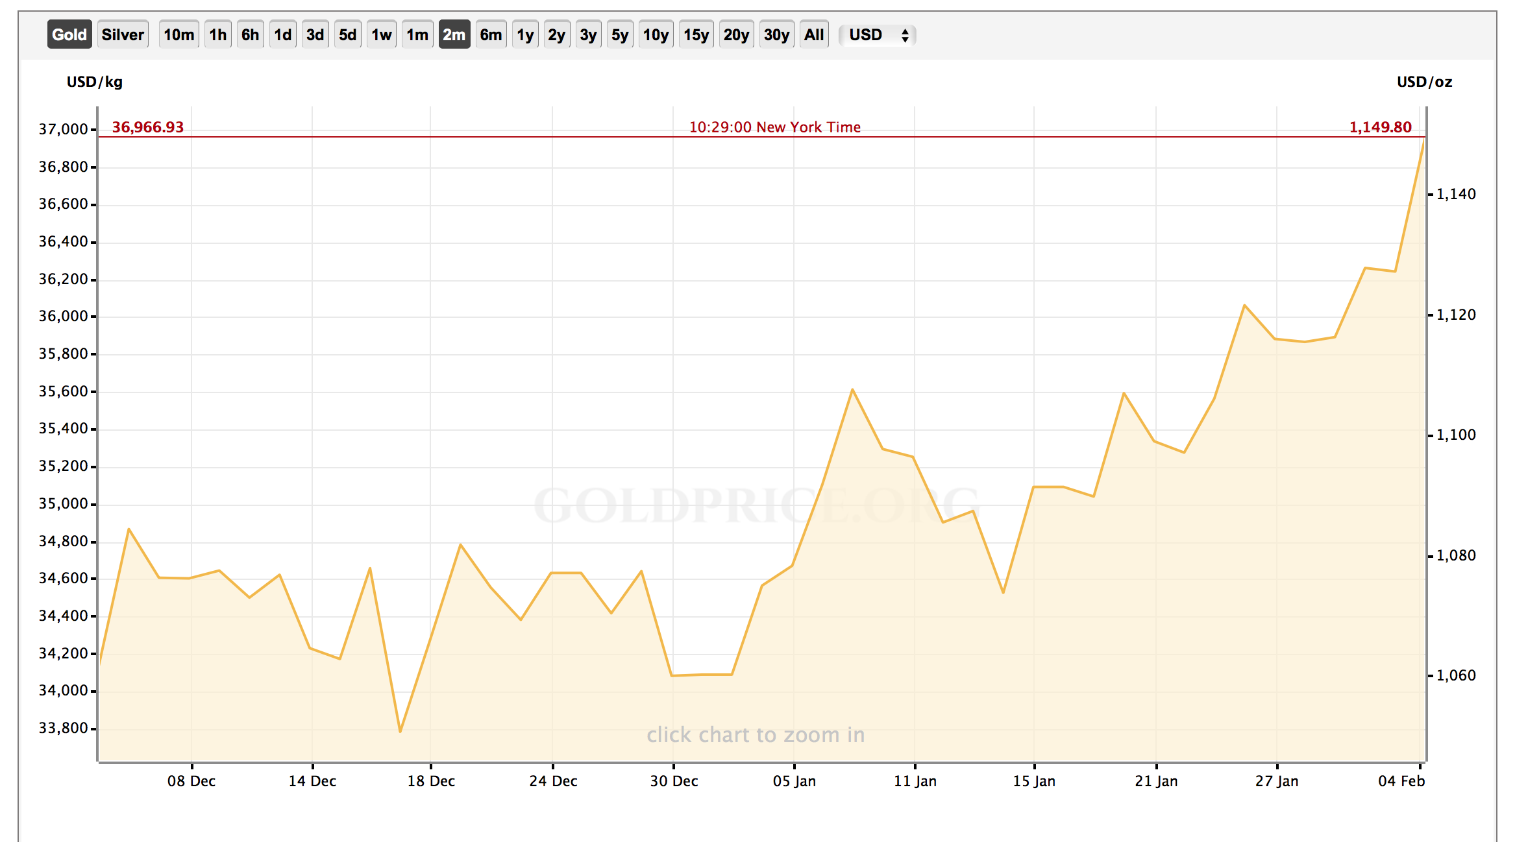Image resolution: width=1515 pixels, height=842 pixels.
Task: Select the 1m time range
Action: tap(417, 34)
